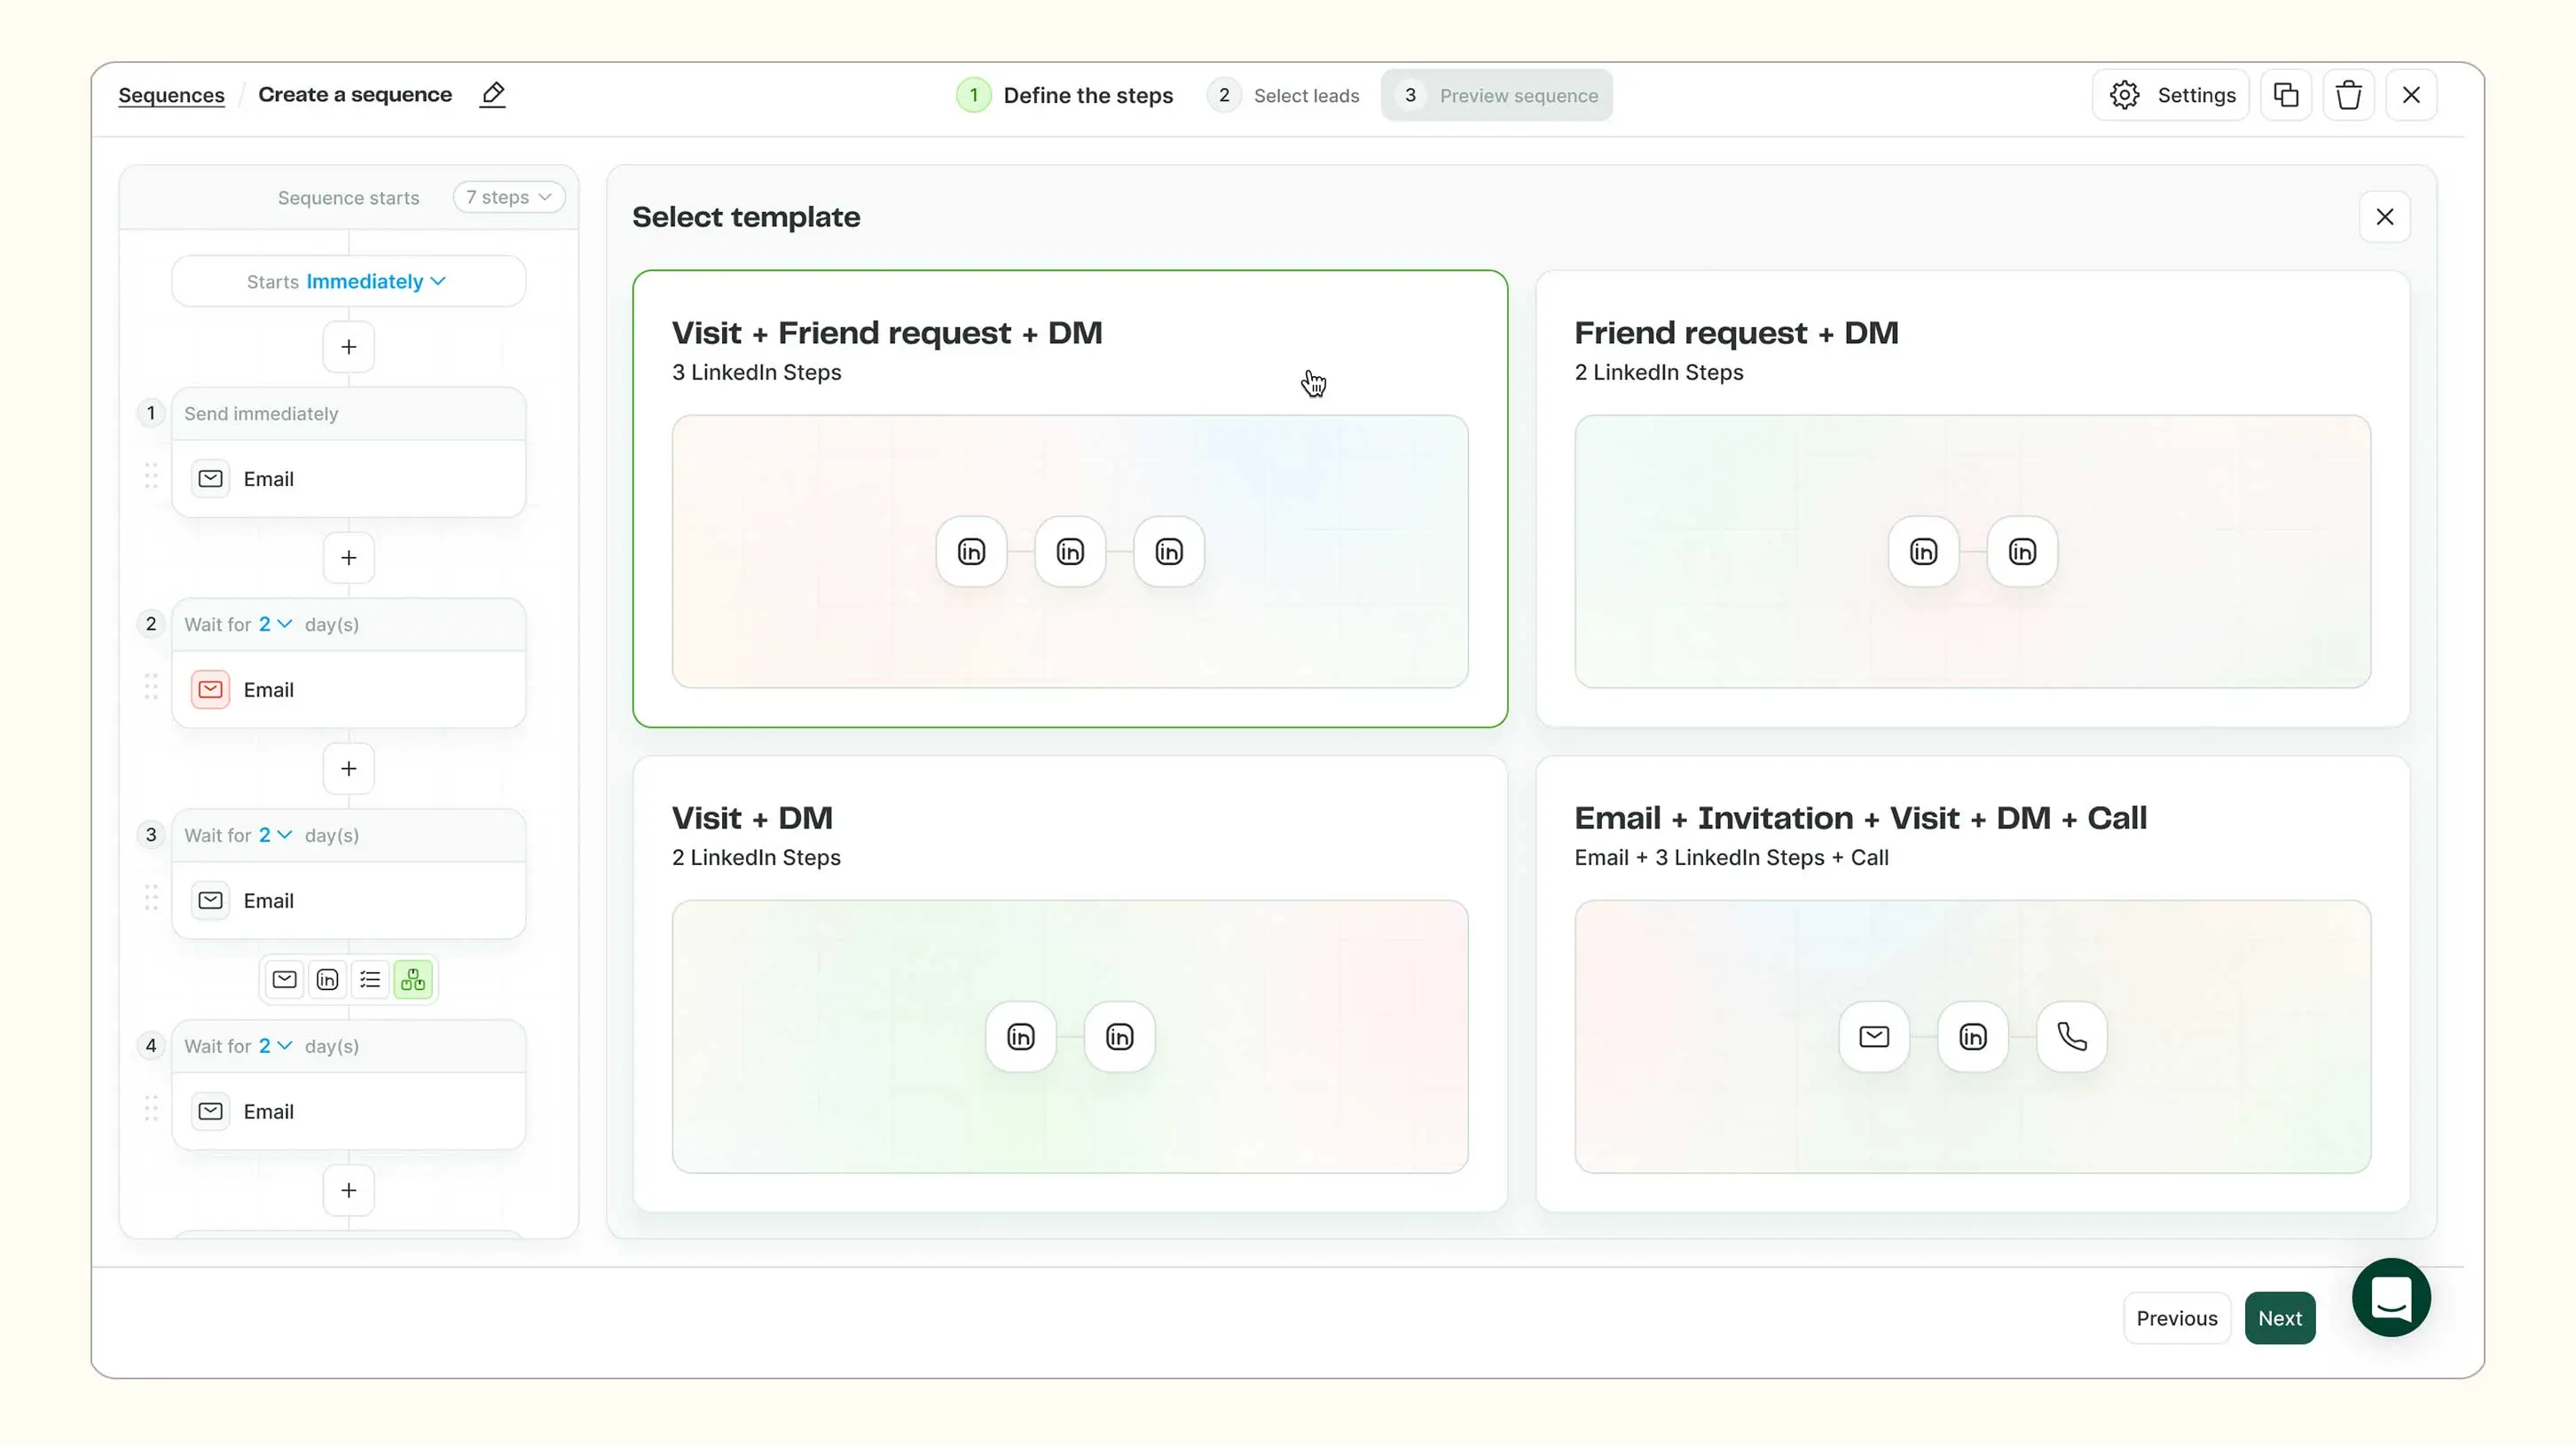Viewport: 2576px width, 1445px height.
Task: Click the green template icon in add-step toolbar
Action: click(x=413, y=979)
